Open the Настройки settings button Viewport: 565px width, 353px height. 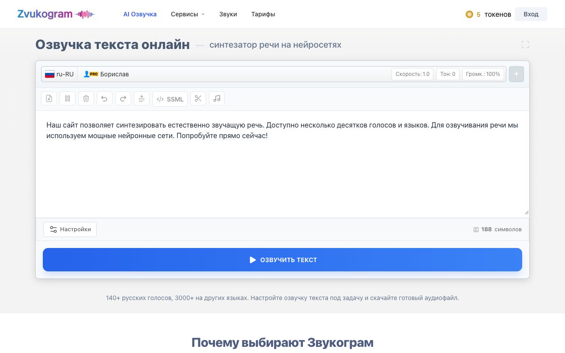pos(70,229)
